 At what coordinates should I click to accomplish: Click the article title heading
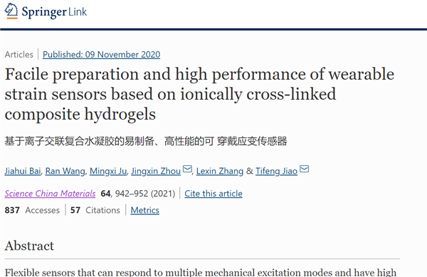click(199, 94)
